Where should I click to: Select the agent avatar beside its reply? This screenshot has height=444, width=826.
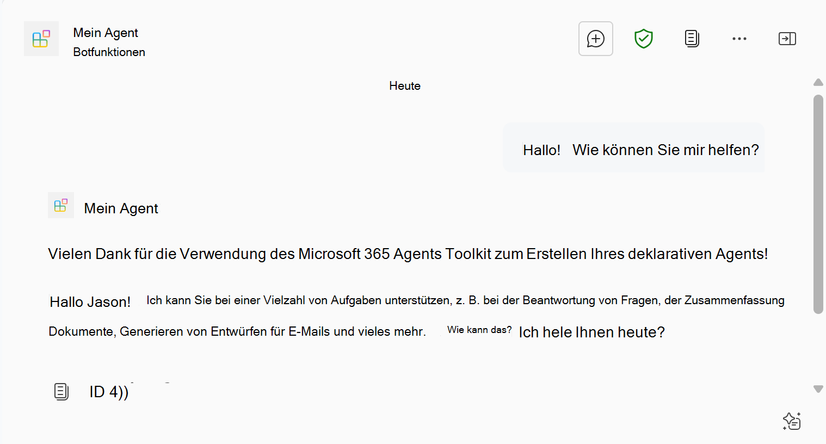60,205
